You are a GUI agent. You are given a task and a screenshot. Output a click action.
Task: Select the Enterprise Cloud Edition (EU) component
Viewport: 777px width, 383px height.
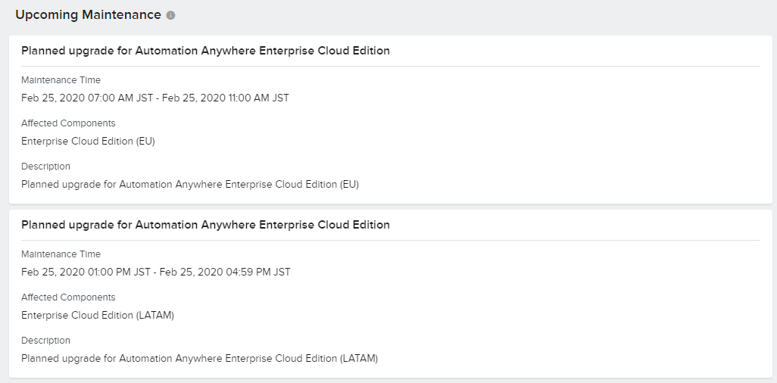(88, 141)
